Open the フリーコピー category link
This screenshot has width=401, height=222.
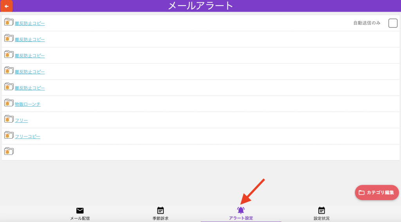point(28,136)
